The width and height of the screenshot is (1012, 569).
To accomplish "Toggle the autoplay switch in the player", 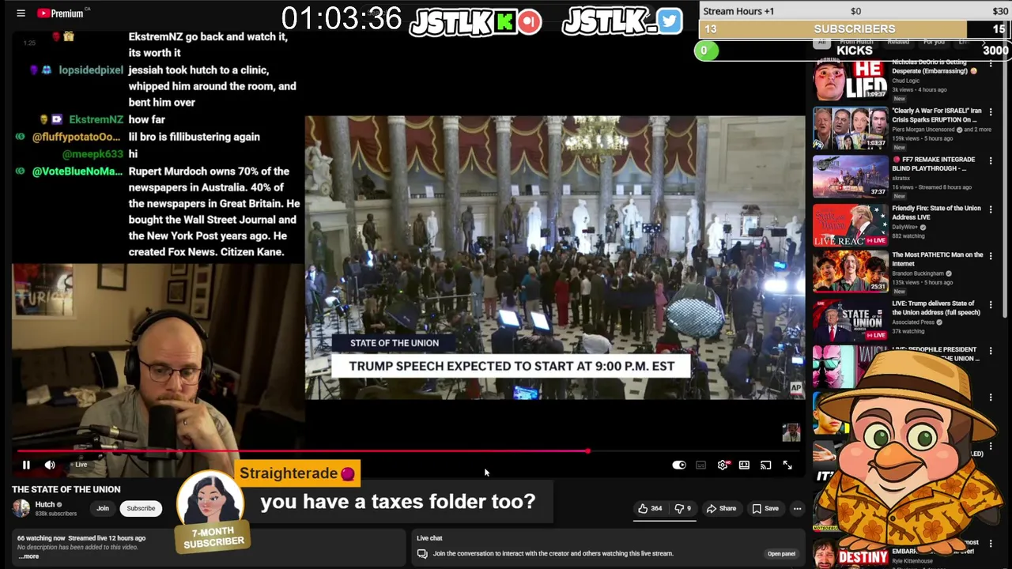I will (679, 465).
